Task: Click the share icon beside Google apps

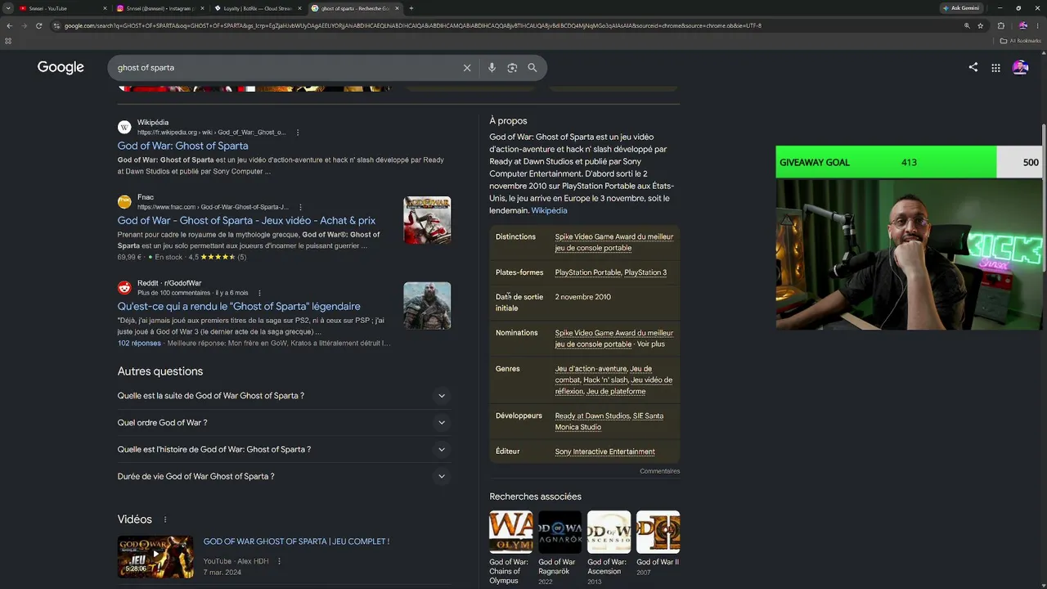Action: tap(973, 67)
